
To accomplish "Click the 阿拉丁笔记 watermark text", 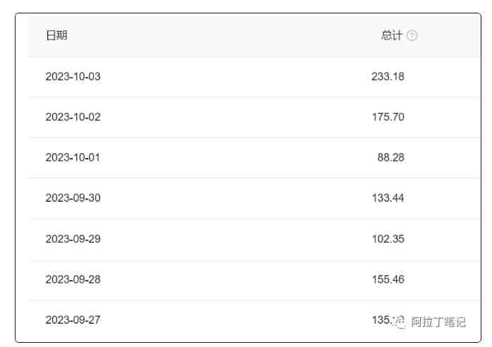I will (x=438, y=322).
